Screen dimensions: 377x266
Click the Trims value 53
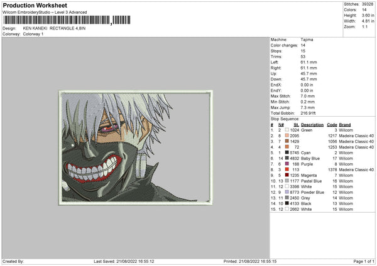(303, 56)
